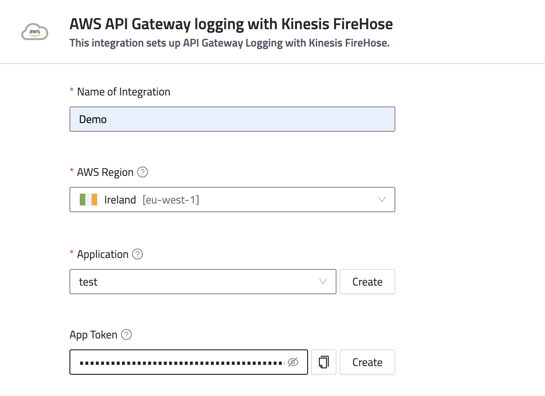Click the integration description subtitle text
The width and height of the screenshot is (545, 396).
click(229, 43)
